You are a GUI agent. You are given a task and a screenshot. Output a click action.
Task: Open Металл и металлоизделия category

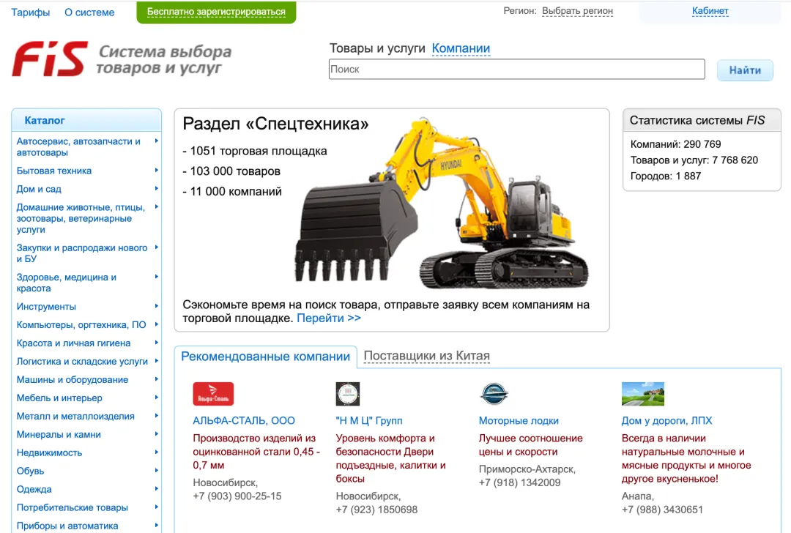(x=75, y=416)
